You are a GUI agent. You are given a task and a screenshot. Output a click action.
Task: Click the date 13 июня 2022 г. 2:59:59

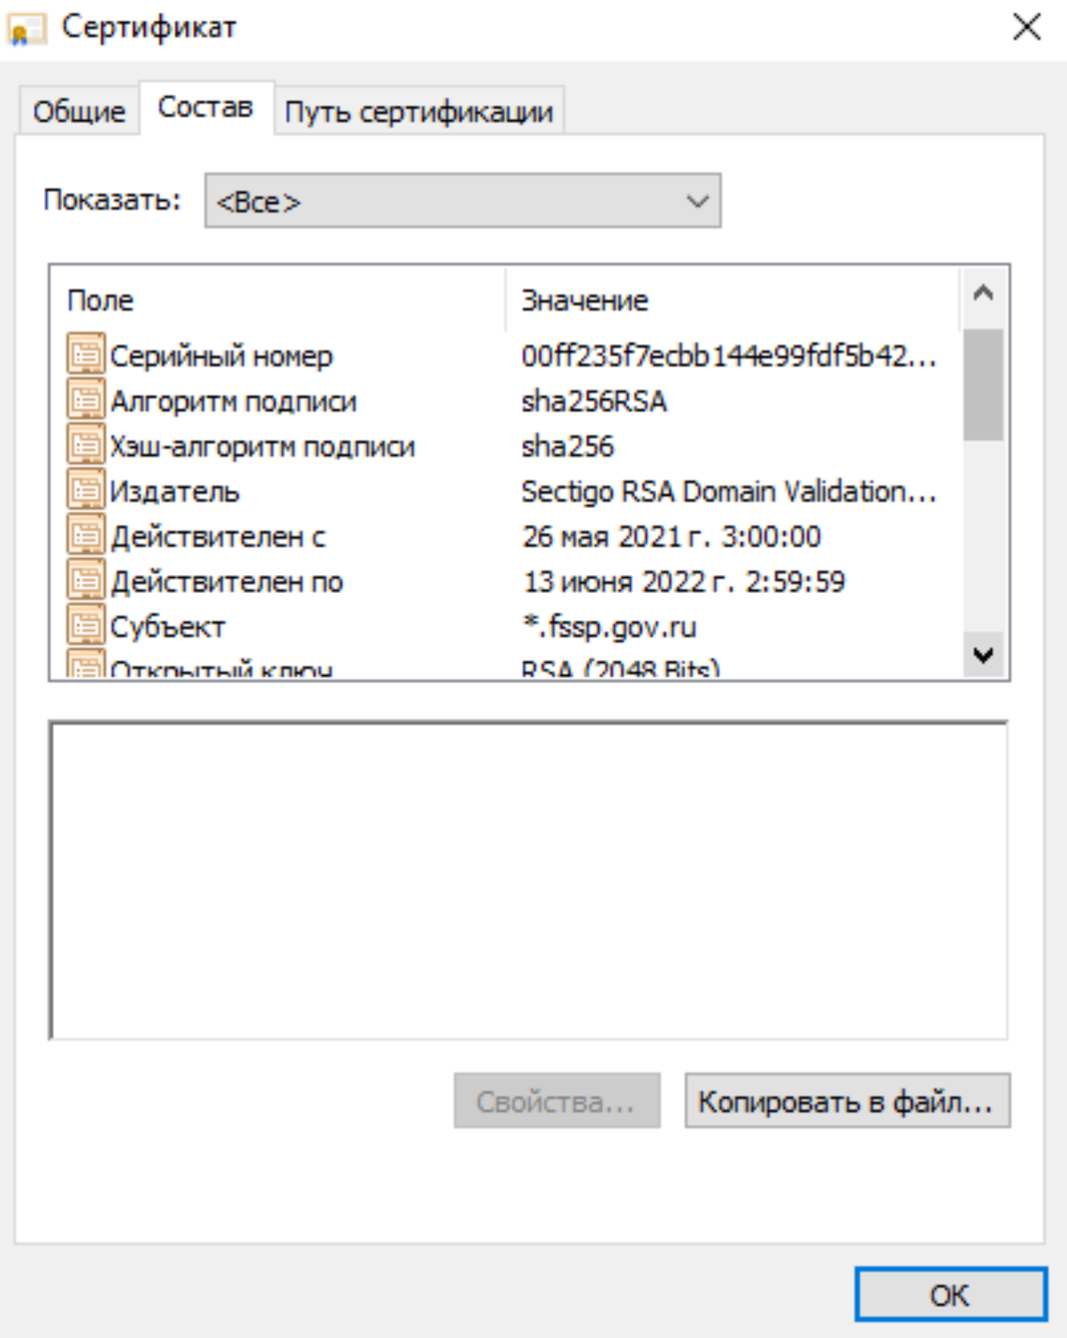click(x=684, y=582)
